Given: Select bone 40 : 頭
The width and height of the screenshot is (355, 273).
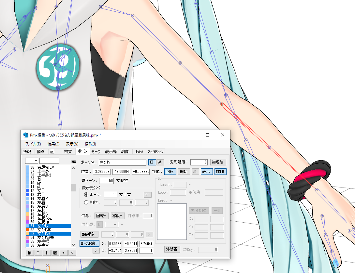Looking at the screenshot, I should coord(48,183).
